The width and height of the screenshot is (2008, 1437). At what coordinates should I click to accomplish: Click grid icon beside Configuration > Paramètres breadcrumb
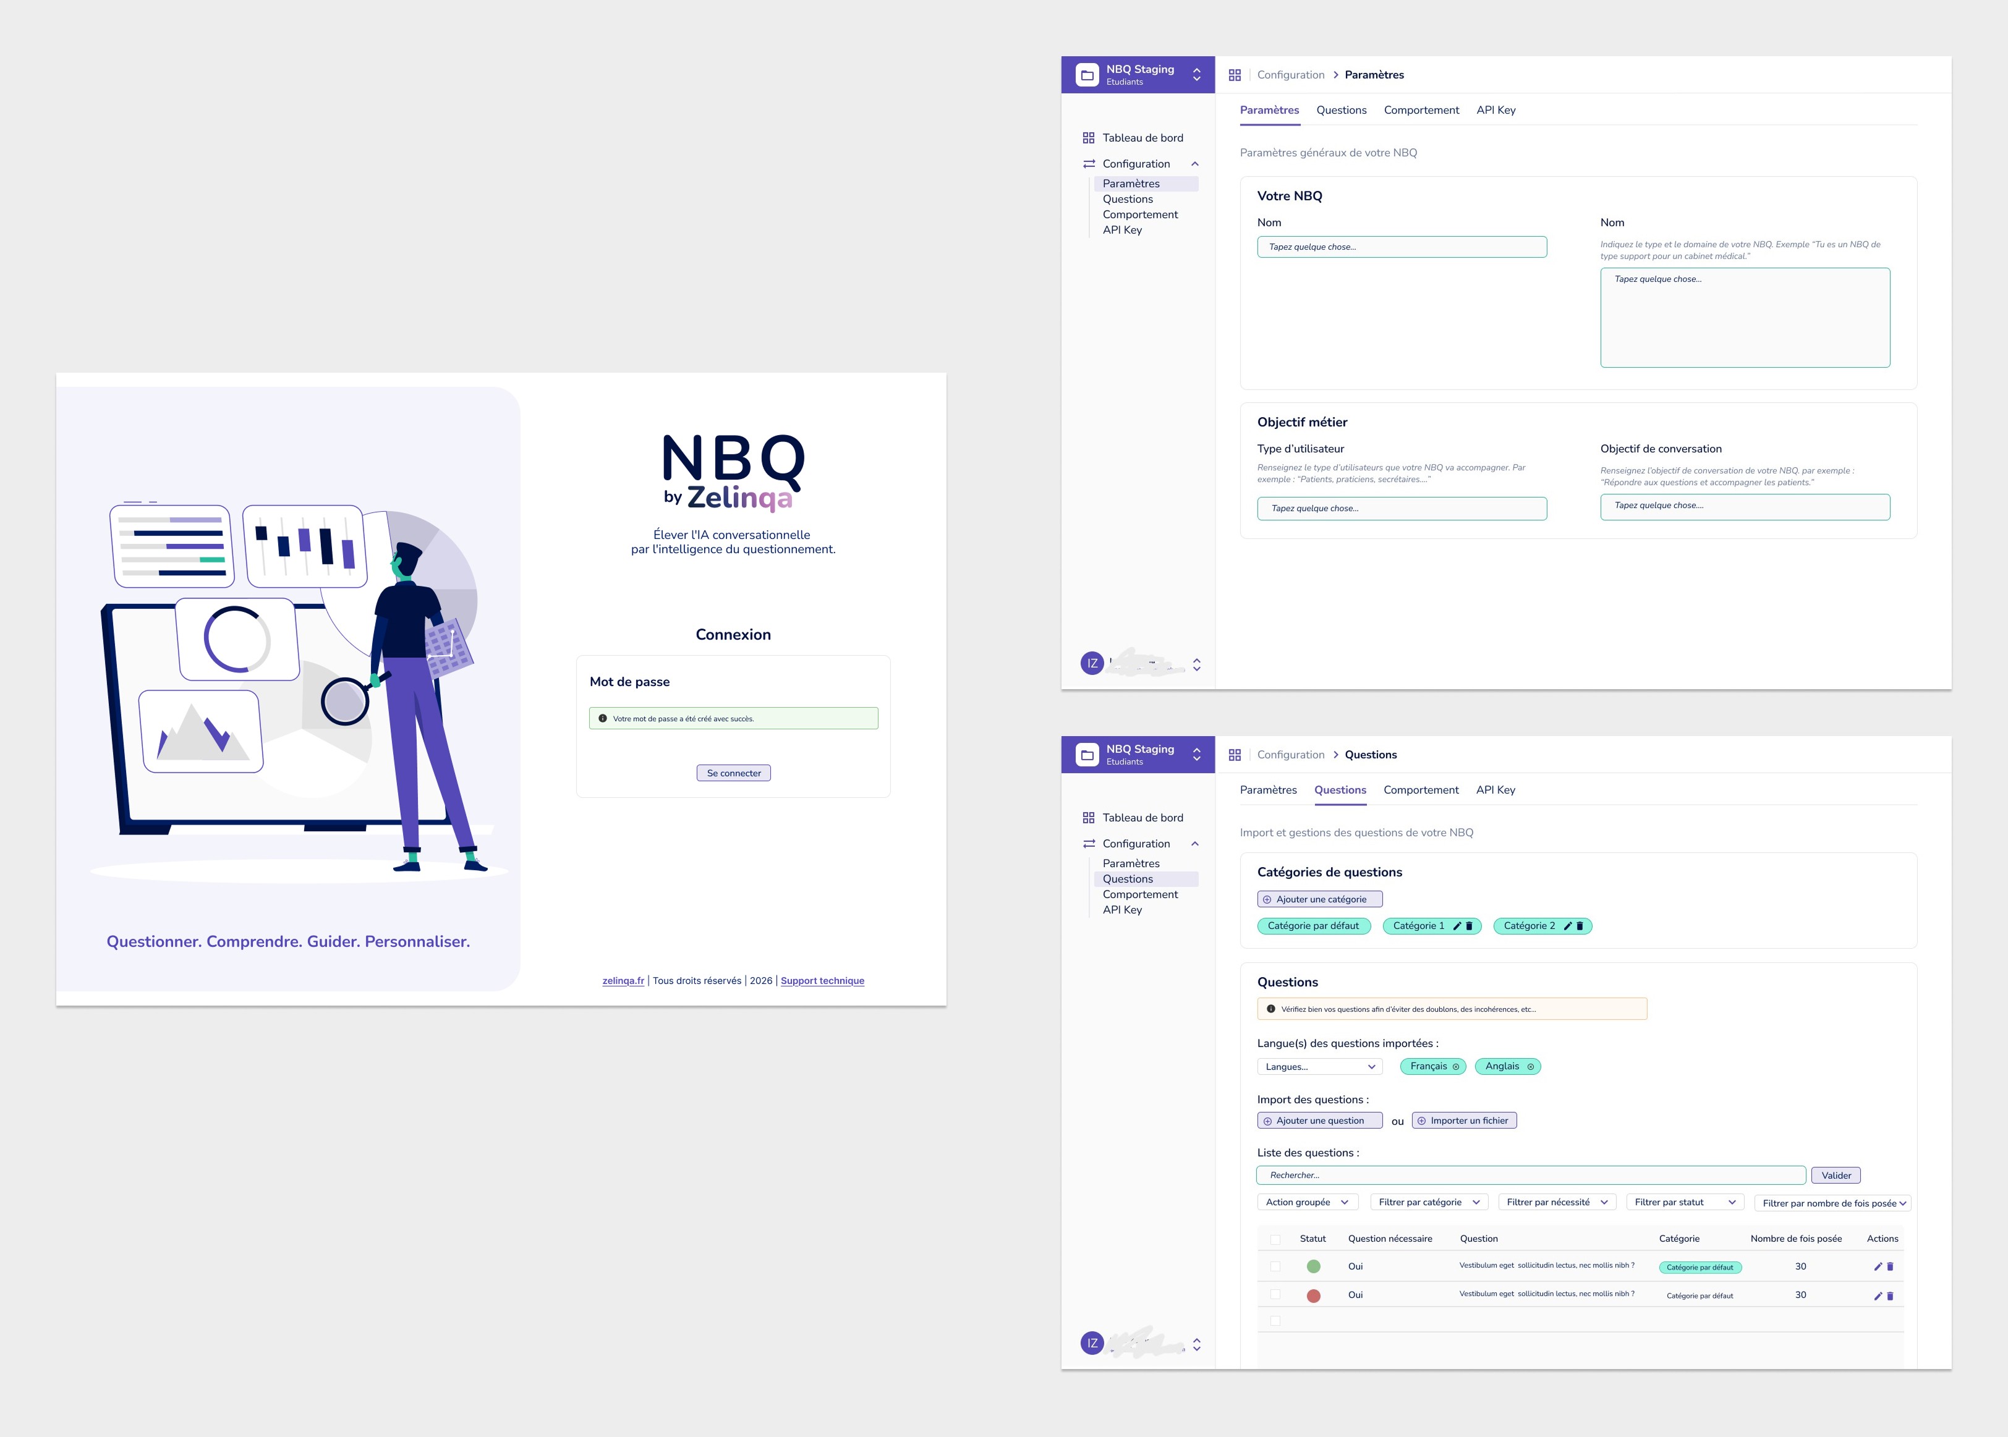pyautogui.click(x=1235, y=75)
